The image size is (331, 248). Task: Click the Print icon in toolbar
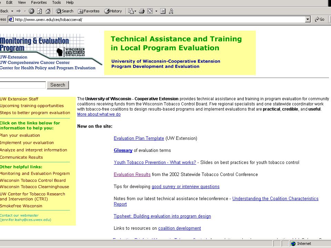[x=142, y=11]
